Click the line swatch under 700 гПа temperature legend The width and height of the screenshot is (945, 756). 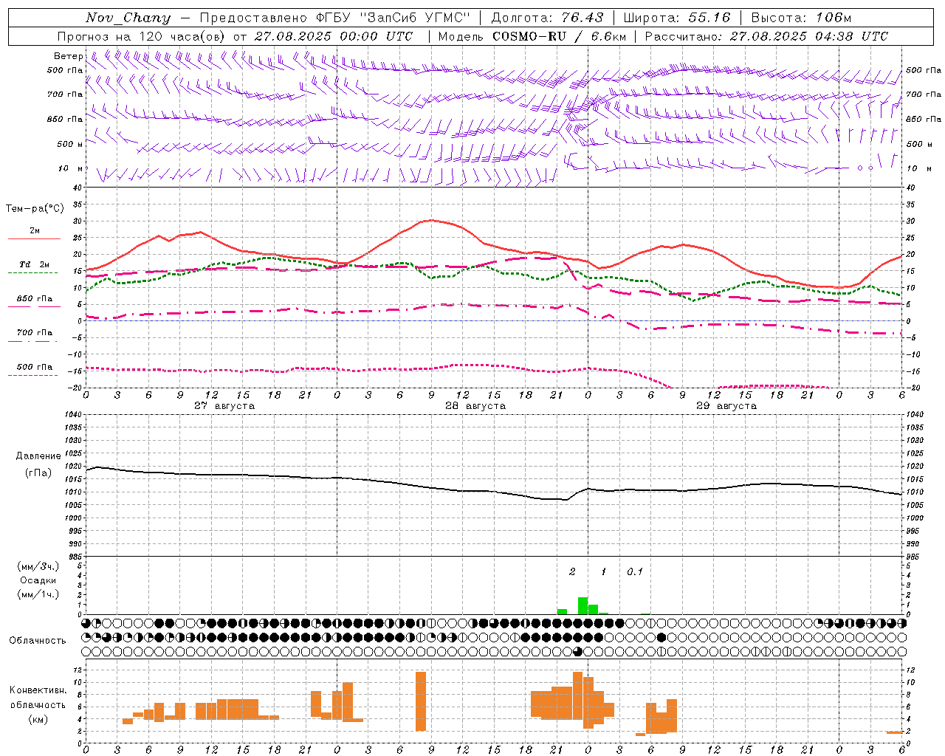[32, 341]
